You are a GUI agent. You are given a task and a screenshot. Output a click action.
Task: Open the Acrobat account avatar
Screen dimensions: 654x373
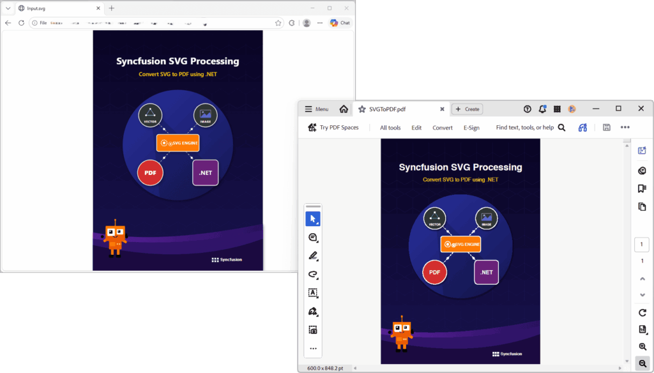(572, 109)
